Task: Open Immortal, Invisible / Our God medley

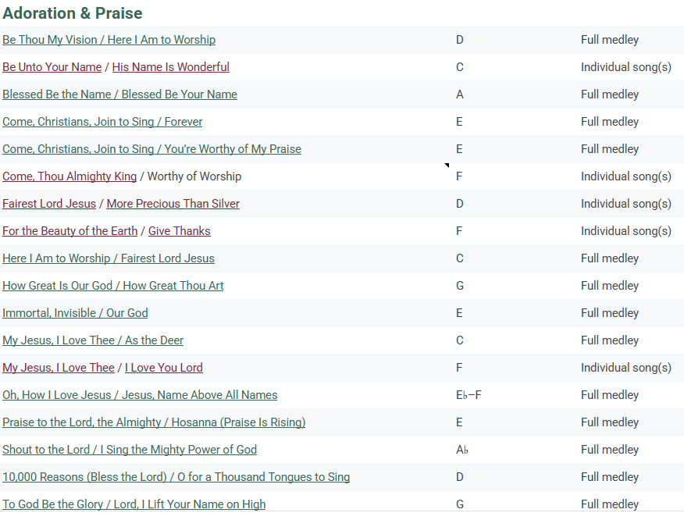Action: pos(75,313)
